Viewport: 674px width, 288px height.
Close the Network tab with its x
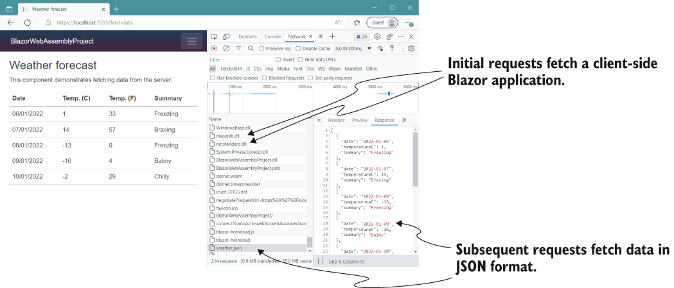click(x=312, y=37)
